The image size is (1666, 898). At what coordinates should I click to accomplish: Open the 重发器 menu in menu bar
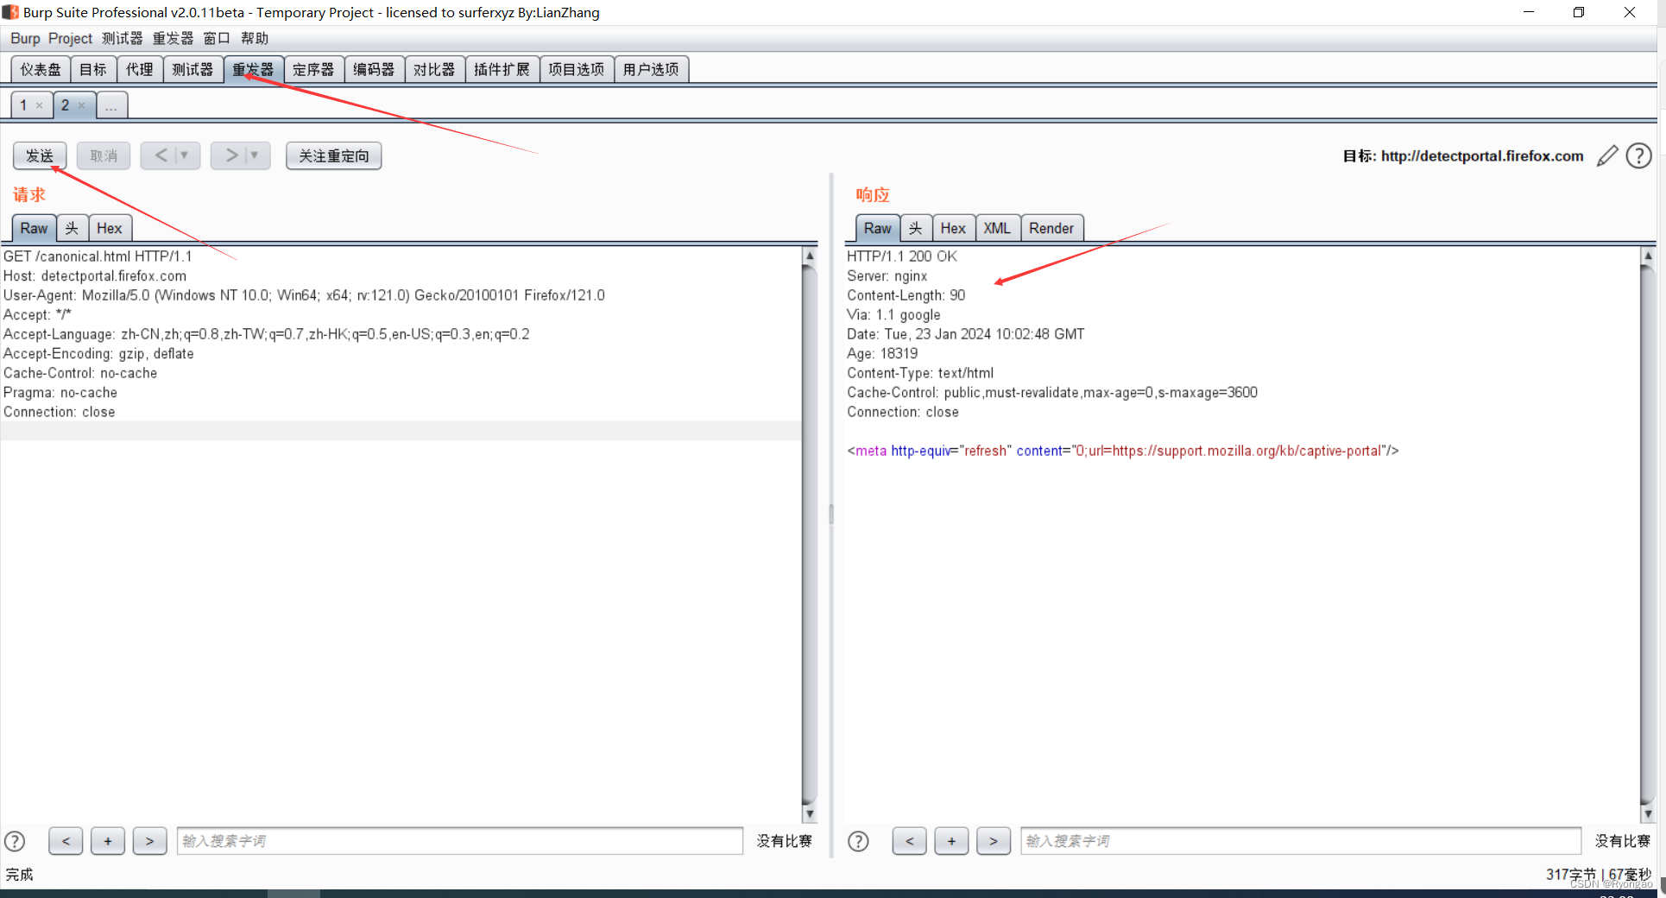click(174, 39)
